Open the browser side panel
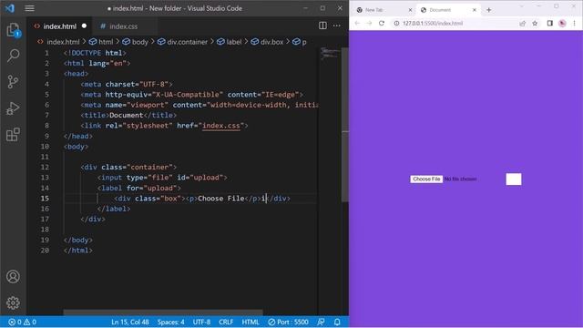The image size is (583, 328). click(550, 23)
